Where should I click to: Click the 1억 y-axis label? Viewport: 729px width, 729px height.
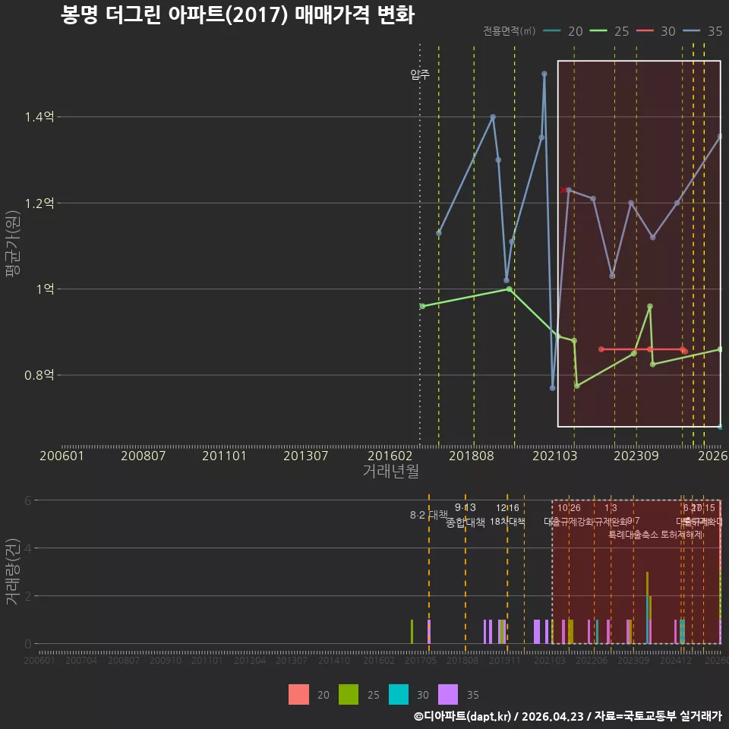(46, 289)
